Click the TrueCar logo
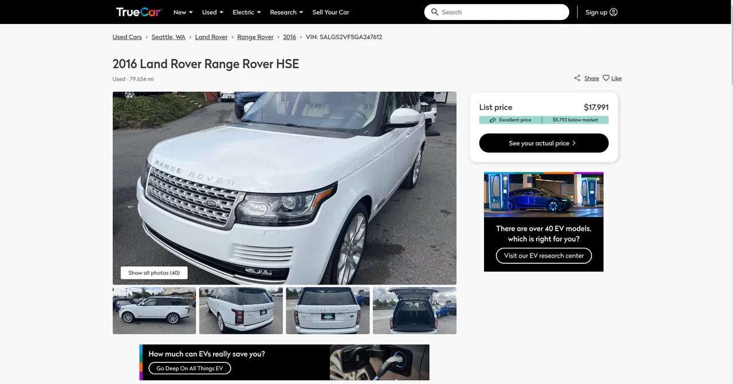The height and width of the screenshot is (384, 733). 139,12
